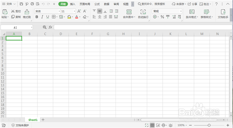The height and width of the screenshot is (128, 233).
Task: Toggle align text right
Action: pyautogui.click(x=105, y=17)
